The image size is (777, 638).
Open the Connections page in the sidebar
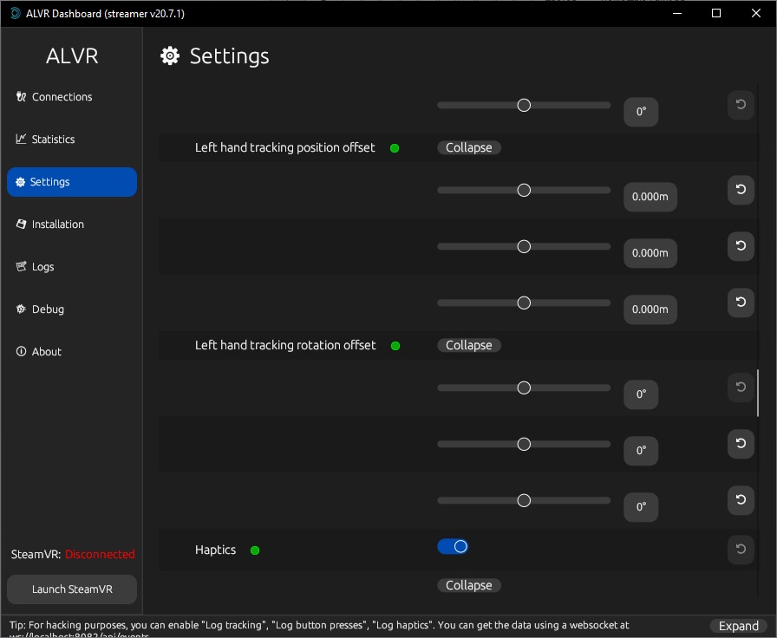click(x=62, y=97)
